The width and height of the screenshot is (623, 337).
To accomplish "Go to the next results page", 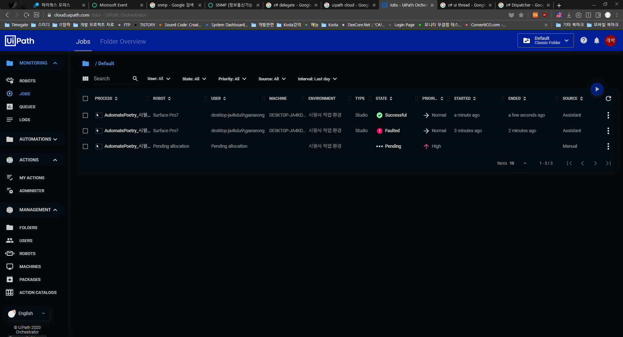I will [x=595, y=163].
